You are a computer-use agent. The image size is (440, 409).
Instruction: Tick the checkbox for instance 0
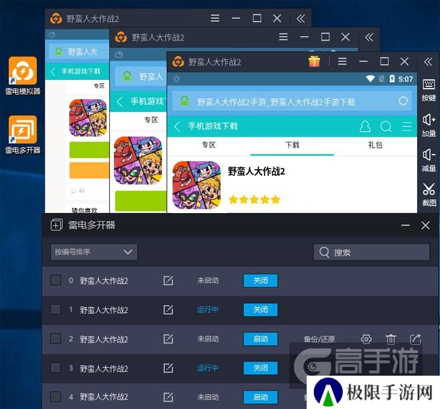(55, 280)
